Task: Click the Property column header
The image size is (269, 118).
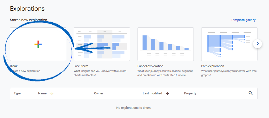Action: tap(190, 93)
